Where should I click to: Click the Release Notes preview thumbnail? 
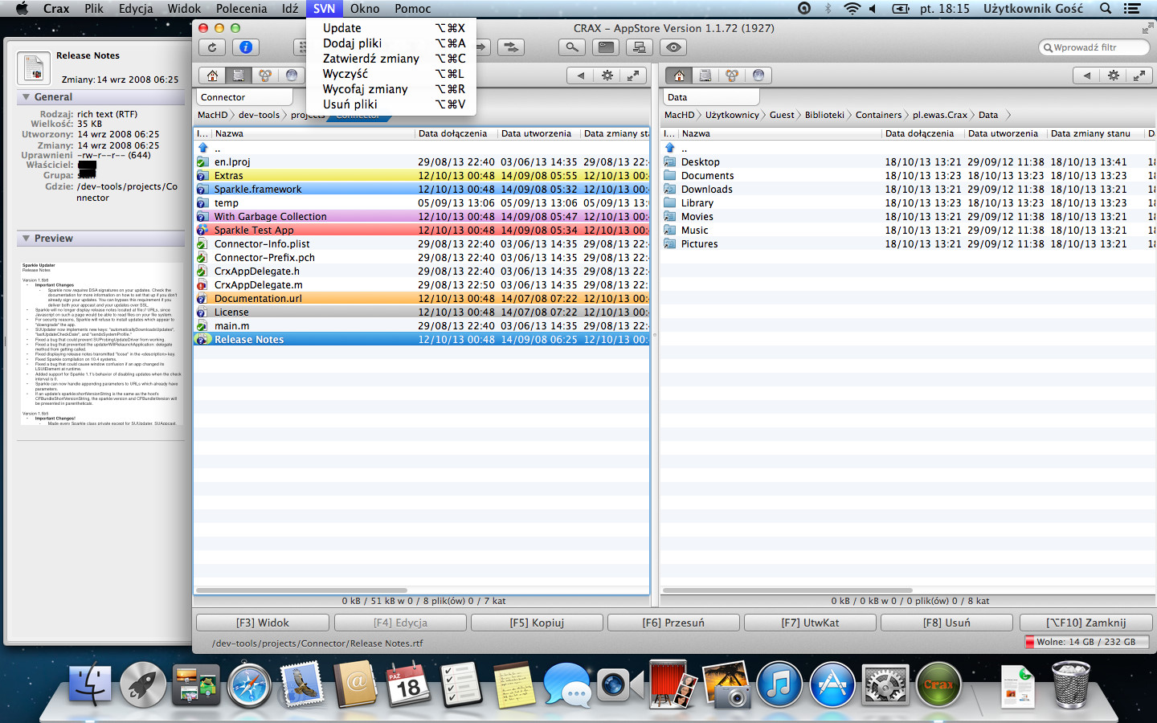[x=102, y=343]
